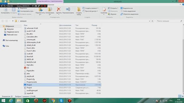The height and width of the screenshot is (103, 184).
Task: Switch to details view icon in status bar
Action: point(180,96)
